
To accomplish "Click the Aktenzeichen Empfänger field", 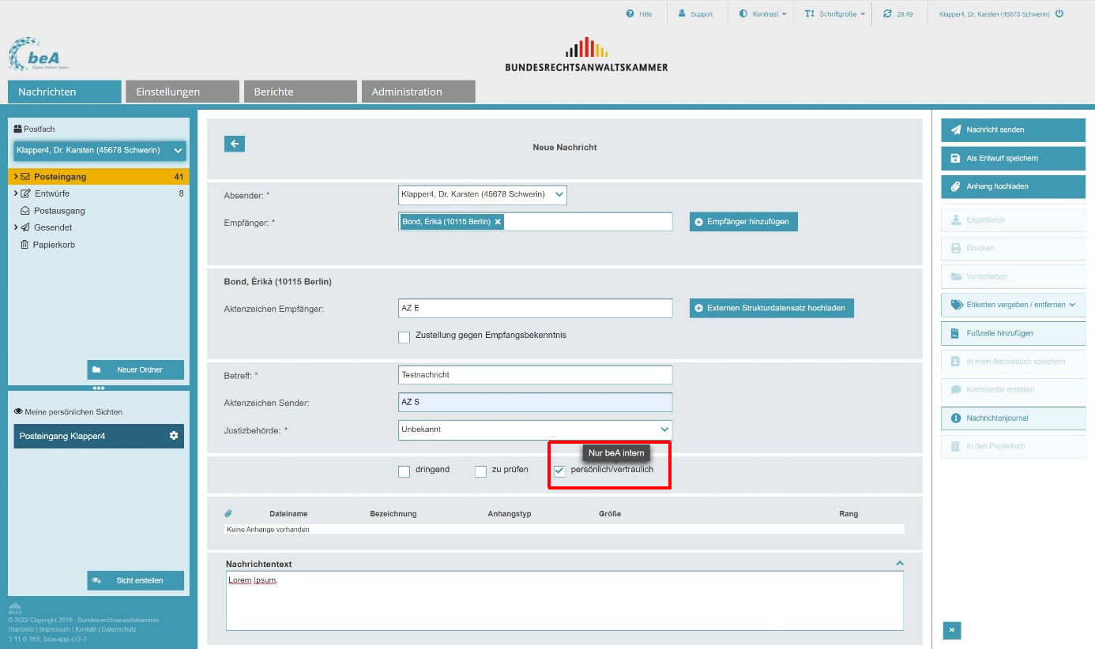I will [x=535, y=308].
